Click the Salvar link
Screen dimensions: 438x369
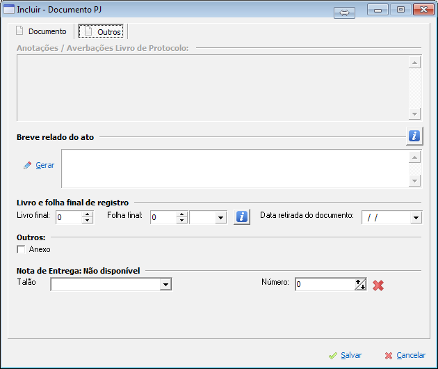click(351, 355)
